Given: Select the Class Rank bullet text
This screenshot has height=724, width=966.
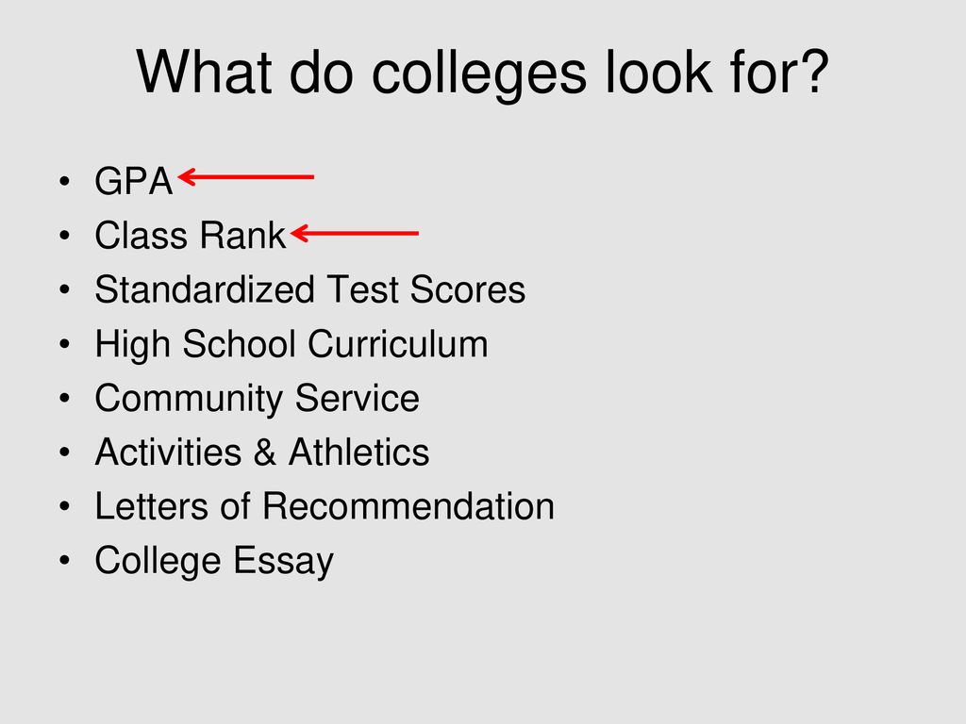Looking at the screenshot, I should click(x=191, y=235).
